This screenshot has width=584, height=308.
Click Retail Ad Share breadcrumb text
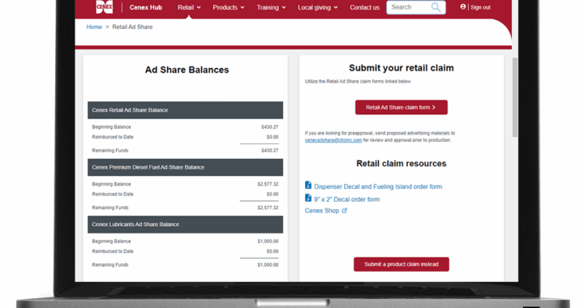click(132, 27)
